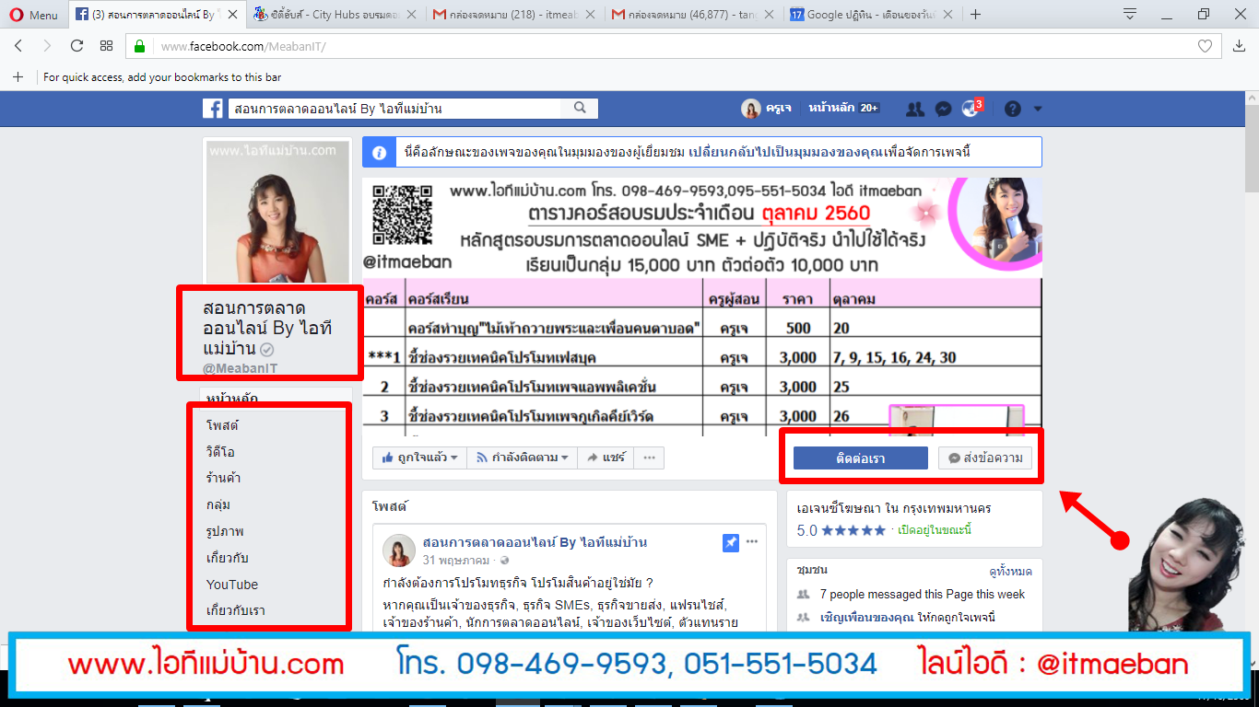Add bookmark with plus icon on bookmarks bar
This screenshot has height=707, width=1259.
pyautogui.click(x=18, y=77)
